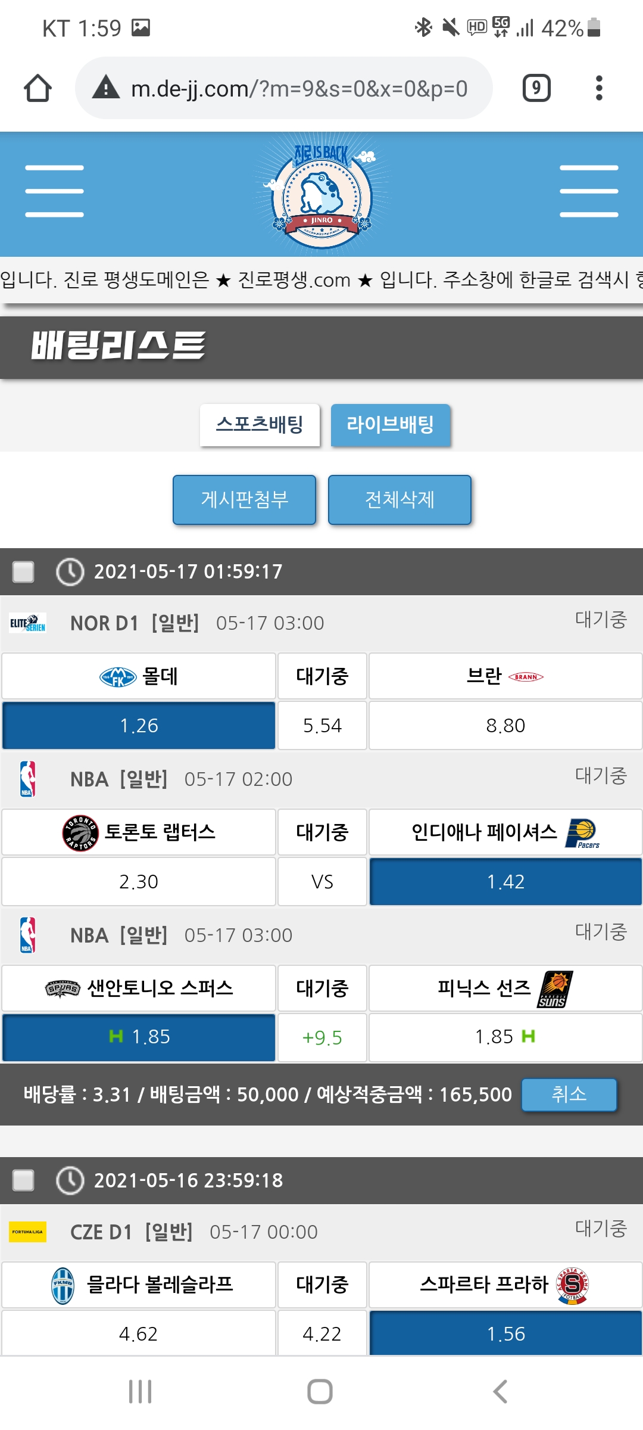Screen dimensions: 643x1430
Task: Tap the Jinro toad logo
Action: 321,194
